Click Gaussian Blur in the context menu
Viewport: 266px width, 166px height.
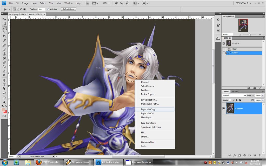tap(148, 142)
